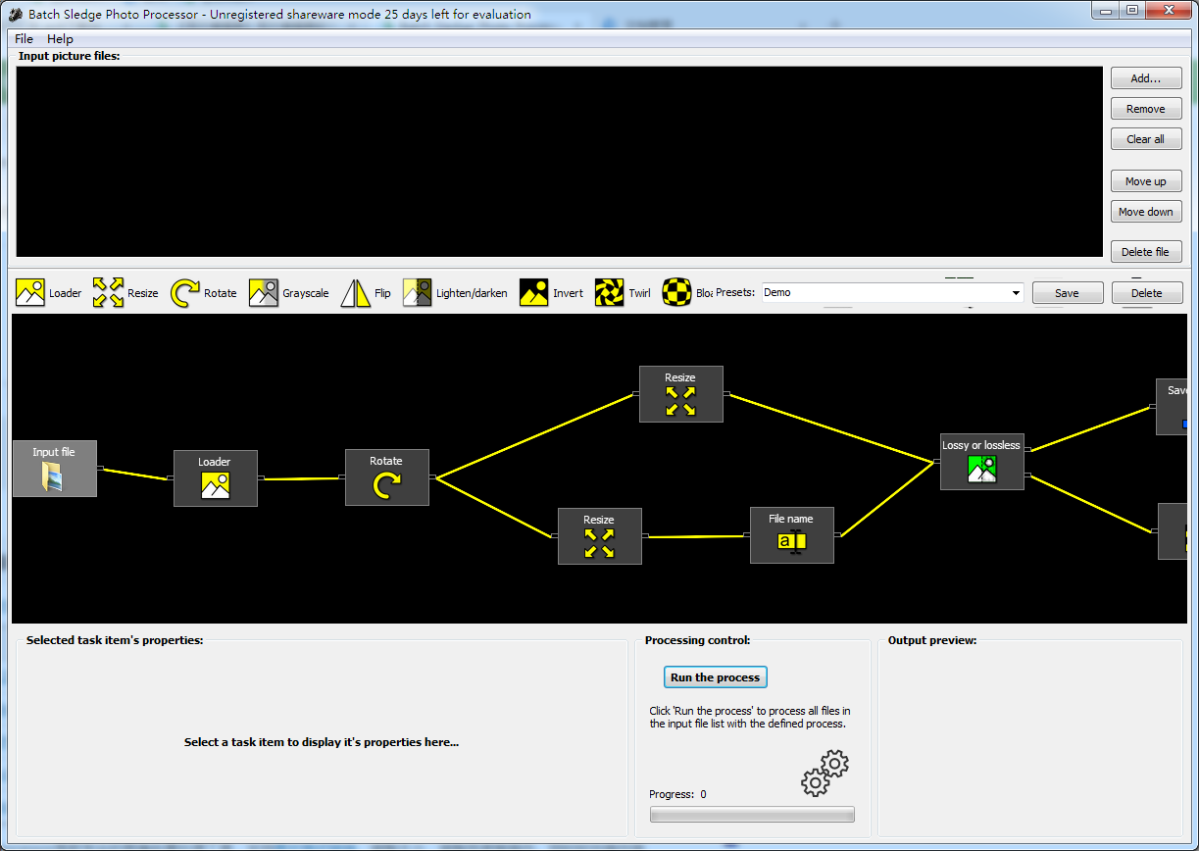The width and height of the screenshot is (1199, 851).
Task: Pick the Resize tool from the toolbar
Action: (x=108, y=292)
